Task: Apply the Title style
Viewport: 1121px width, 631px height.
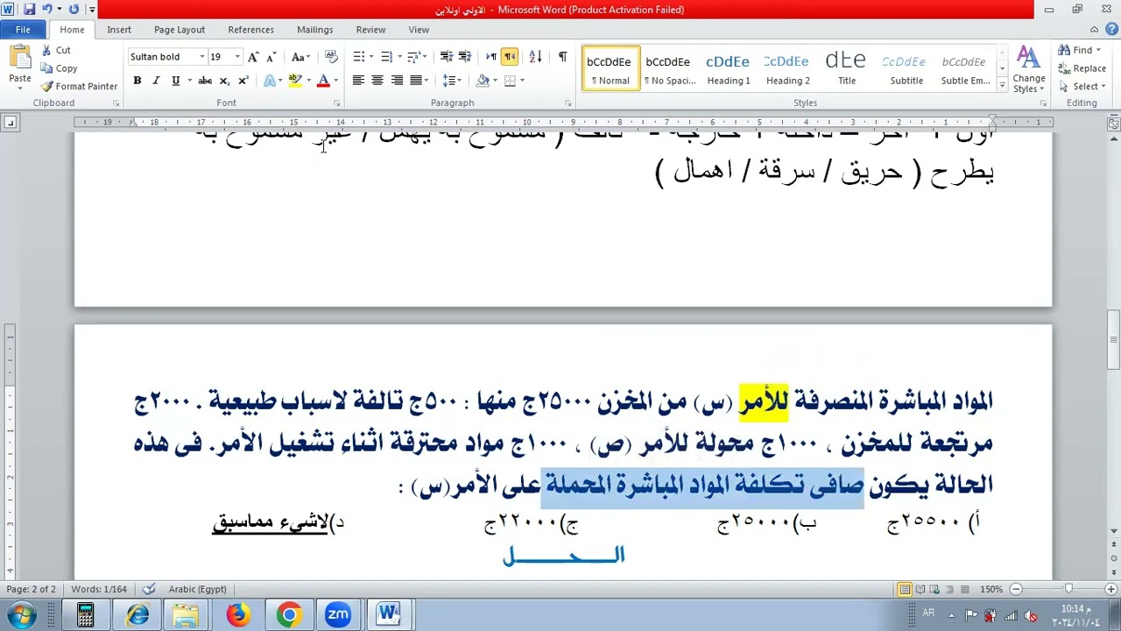Action: [847, 69]
